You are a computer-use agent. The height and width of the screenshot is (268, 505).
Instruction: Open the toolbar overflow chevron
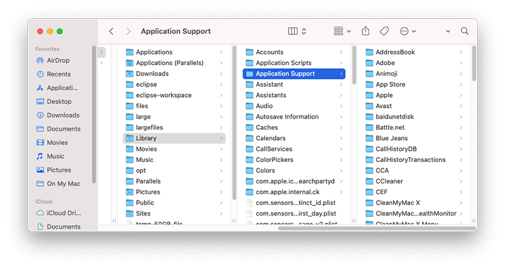(x=448, y=32)
